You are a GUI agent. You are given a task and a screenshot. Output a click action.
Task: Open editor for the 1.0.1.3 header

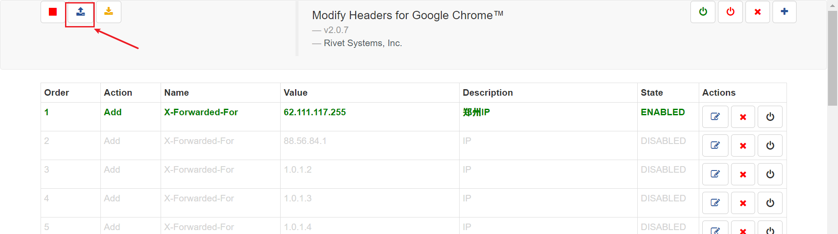tap(715, 203)
